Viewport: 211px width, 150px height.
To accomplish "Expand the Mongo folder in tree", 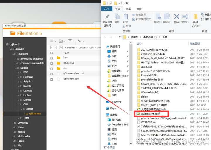I will pos(19,100).
